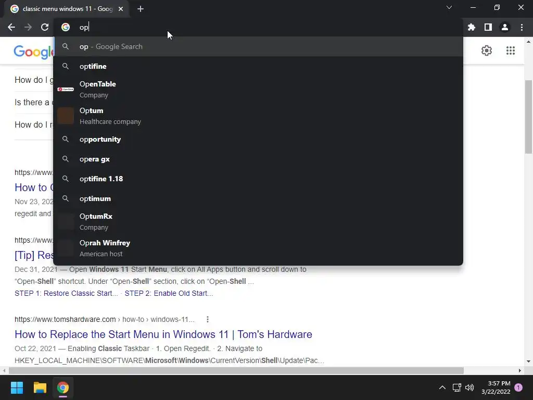Image resolution: width=533 pixels, height=400 pixels.
Task: Open Google search settings gear
Action: pyautogui.click(x=487, y=51)
